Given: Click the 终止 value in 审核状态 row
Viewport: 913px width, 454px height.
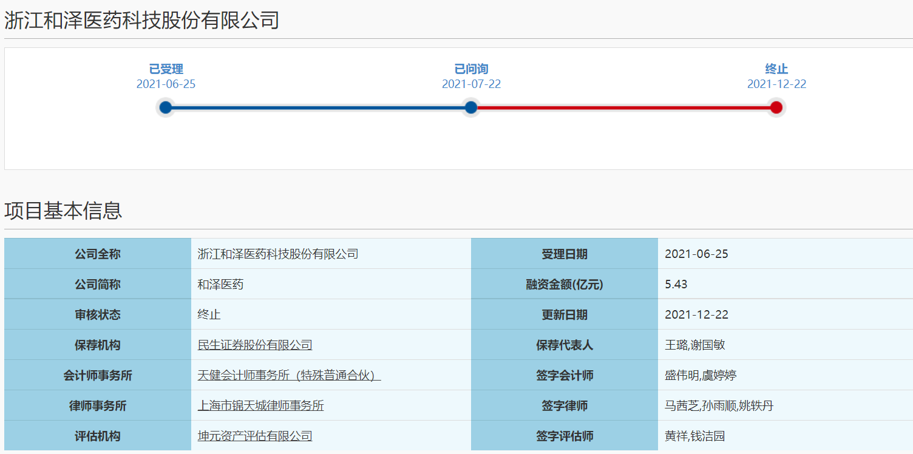Looking at the screenshot, I should pos(209,314).
